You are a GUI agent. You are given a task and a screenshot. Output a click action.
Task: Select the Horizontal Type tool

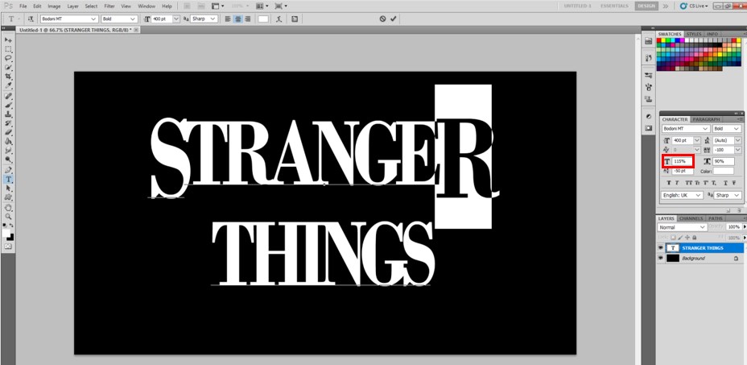tap(8, 180)
